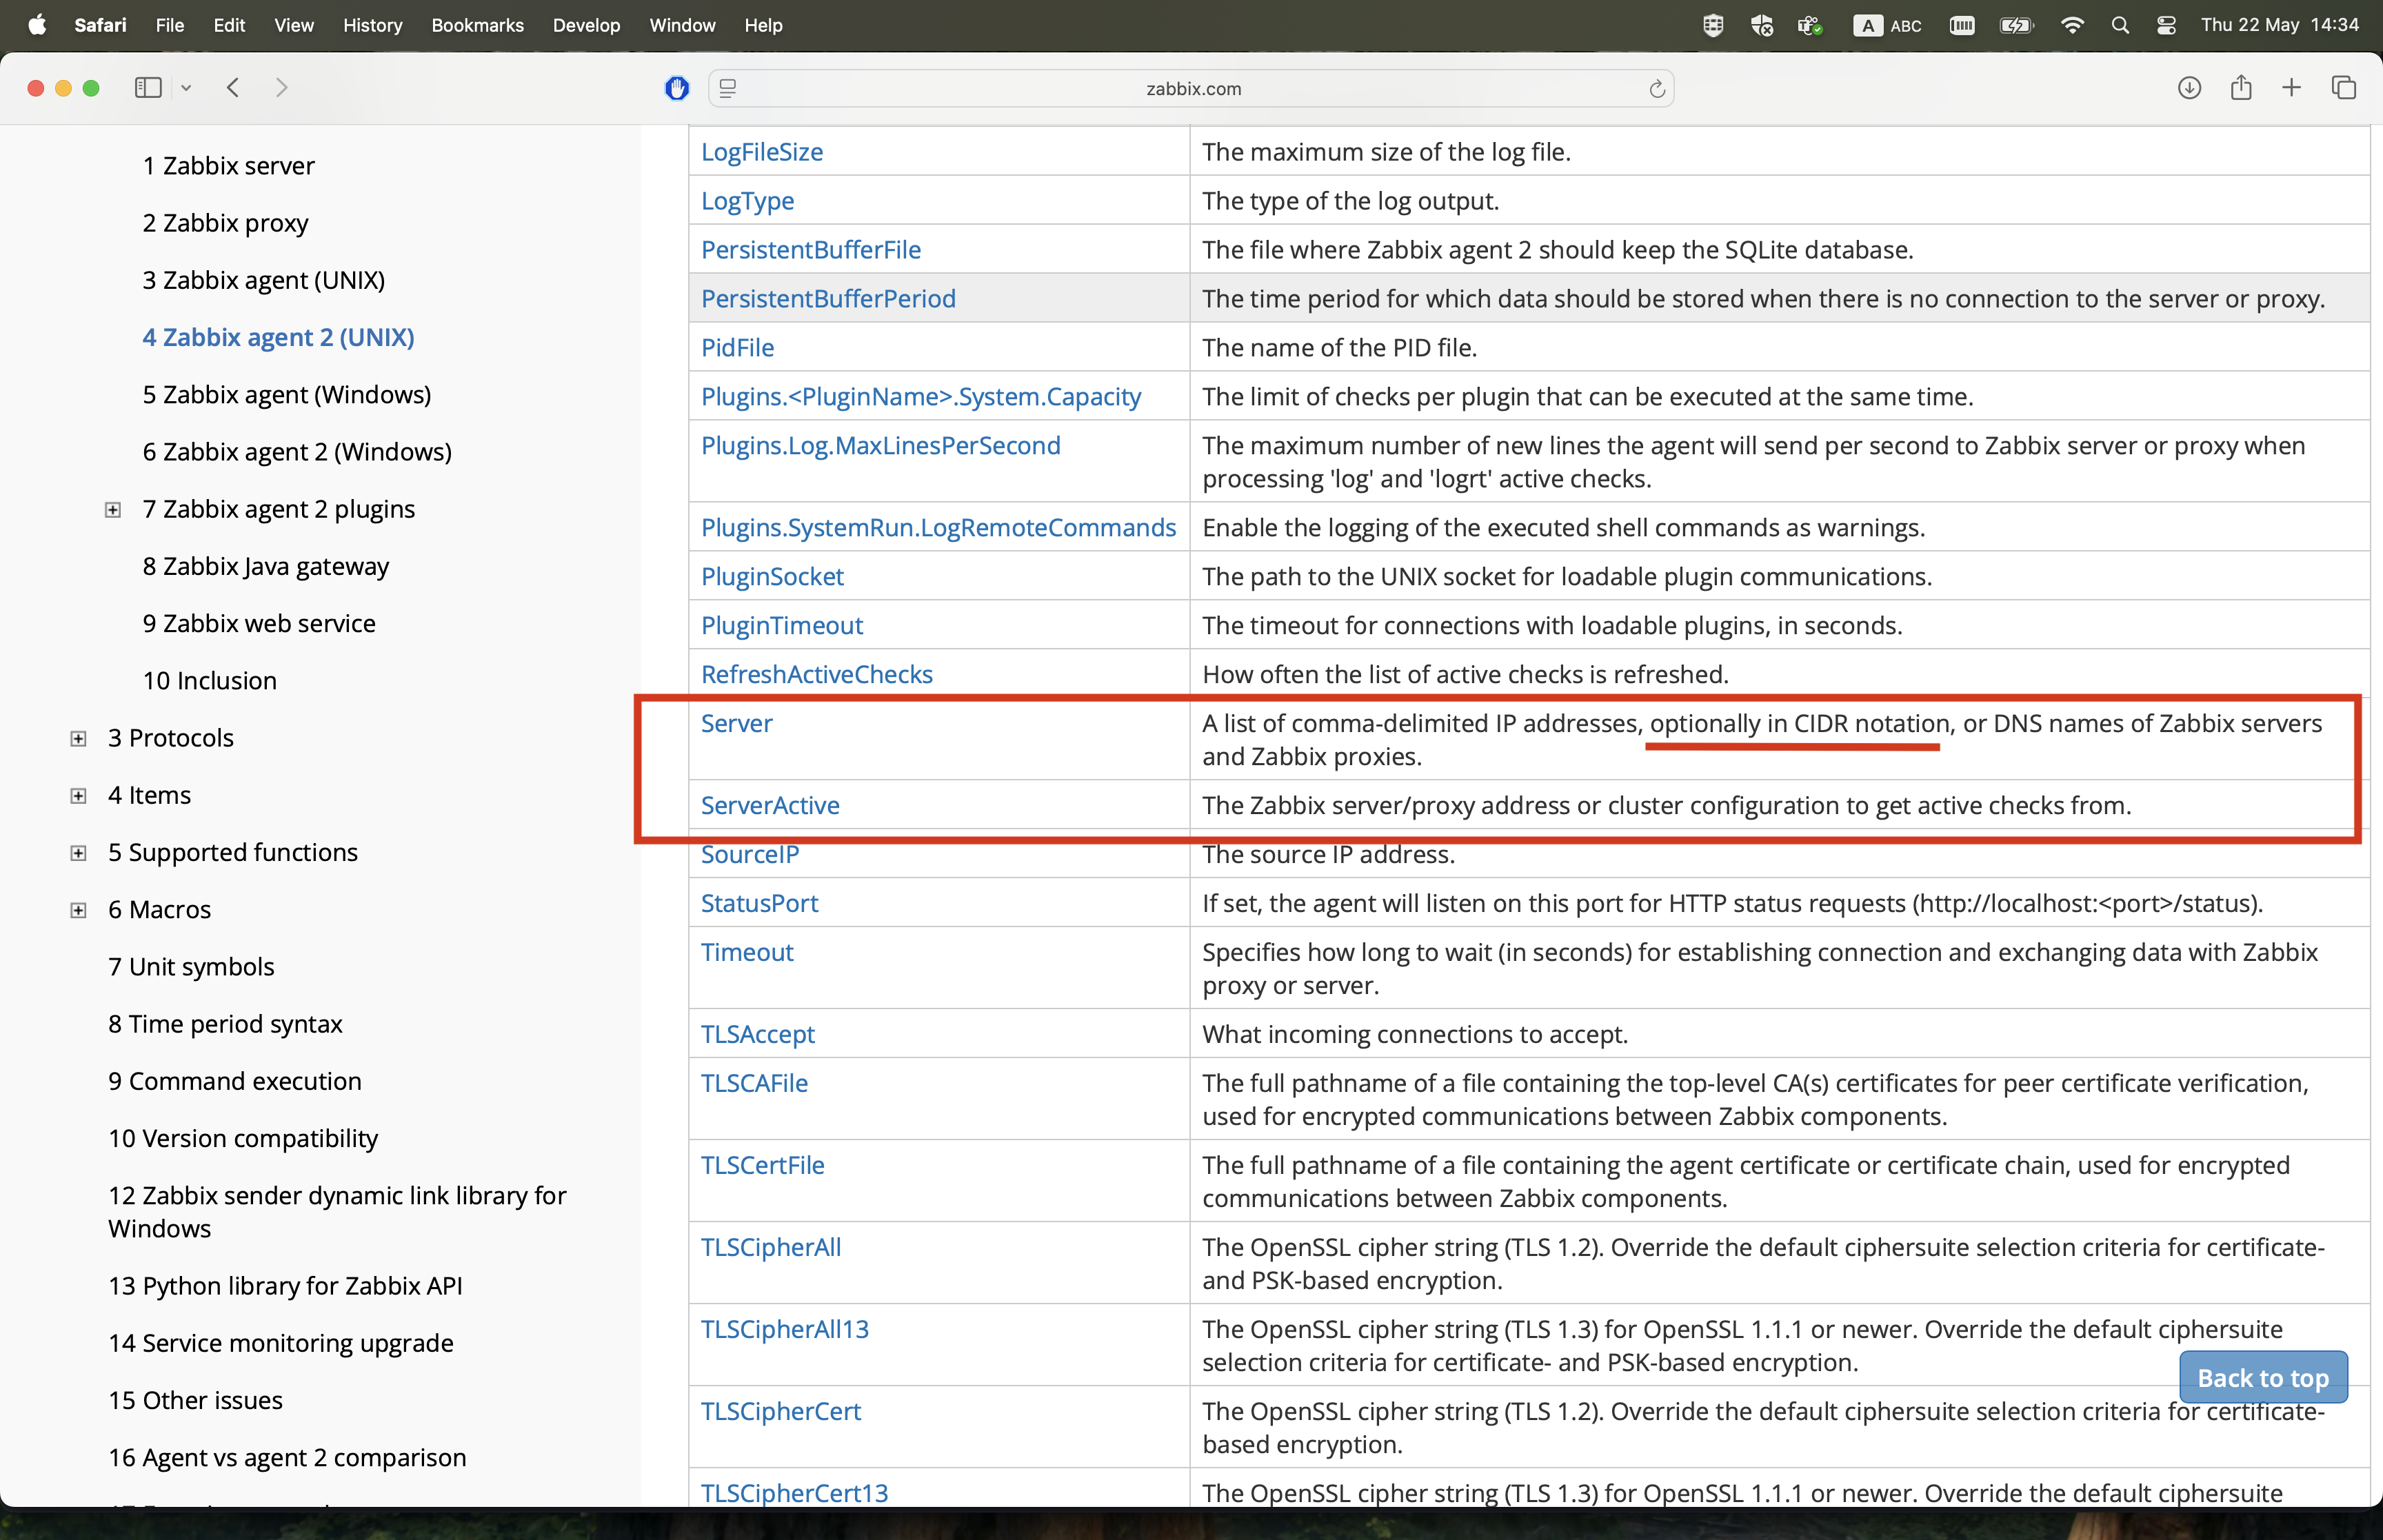Open the File menu

point(170,25)
